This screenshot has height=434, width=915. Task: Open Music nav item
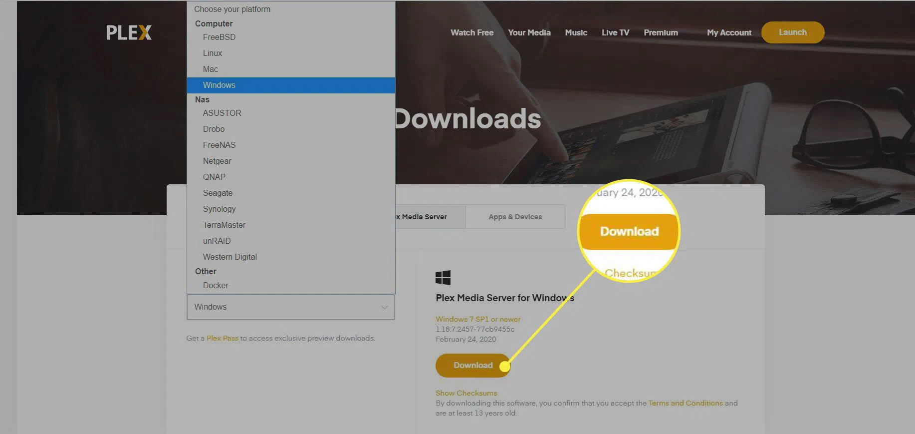(x=576, y=32)
